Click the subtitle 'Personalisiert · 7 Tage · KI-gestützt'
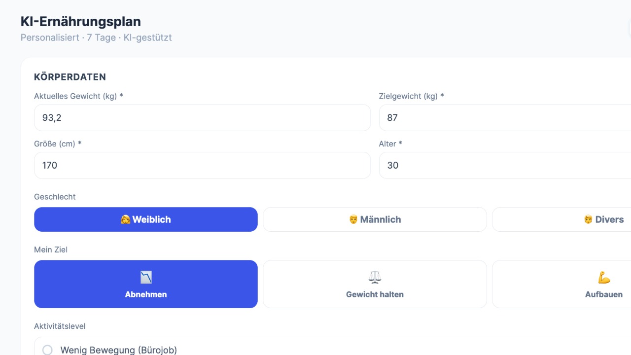The image size is (631, 355). pyautogui.click(x=96, y=37)
